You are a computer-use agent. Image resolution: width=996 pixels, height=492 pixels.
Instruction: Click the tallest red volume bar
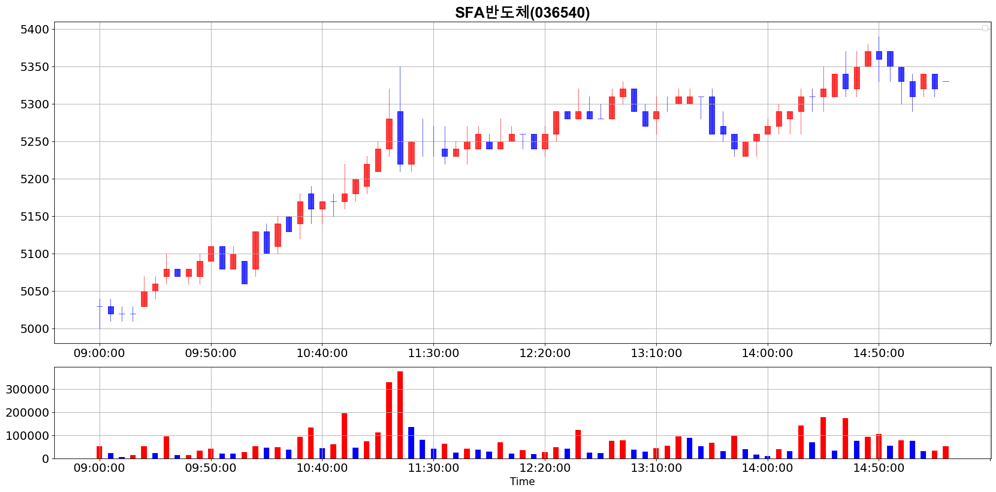[x=400, y=415]
